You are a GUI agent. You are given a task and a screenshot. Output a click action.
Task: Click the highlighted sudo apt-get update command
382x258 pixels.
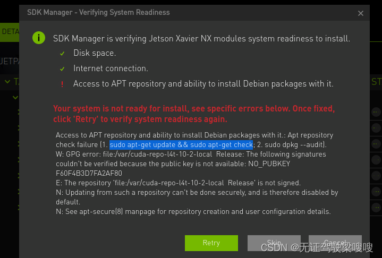181,144
